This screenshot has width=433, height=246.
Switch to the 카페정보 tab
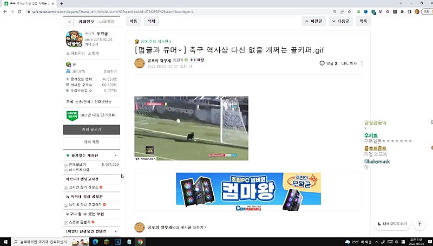86,22
